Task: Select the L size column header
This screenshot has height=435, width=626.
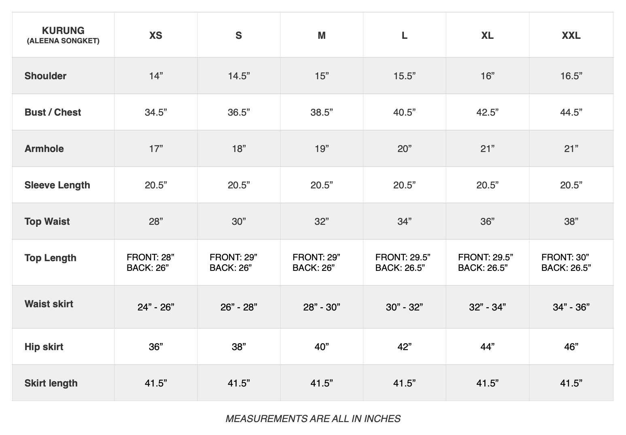Action: (x=405, y=36)
